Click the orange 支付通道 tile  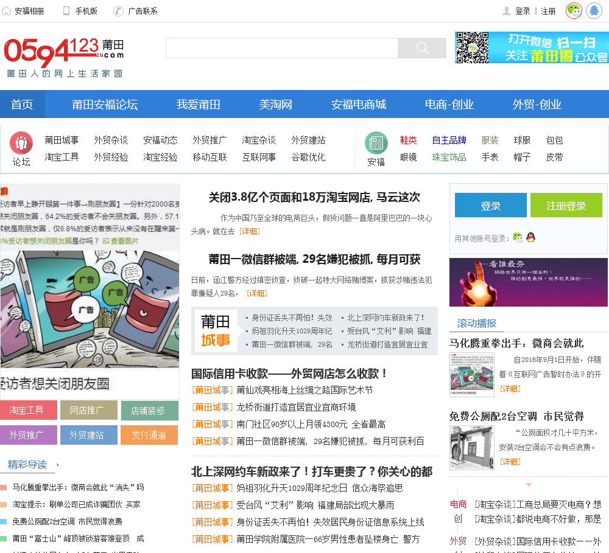[149, 435]
